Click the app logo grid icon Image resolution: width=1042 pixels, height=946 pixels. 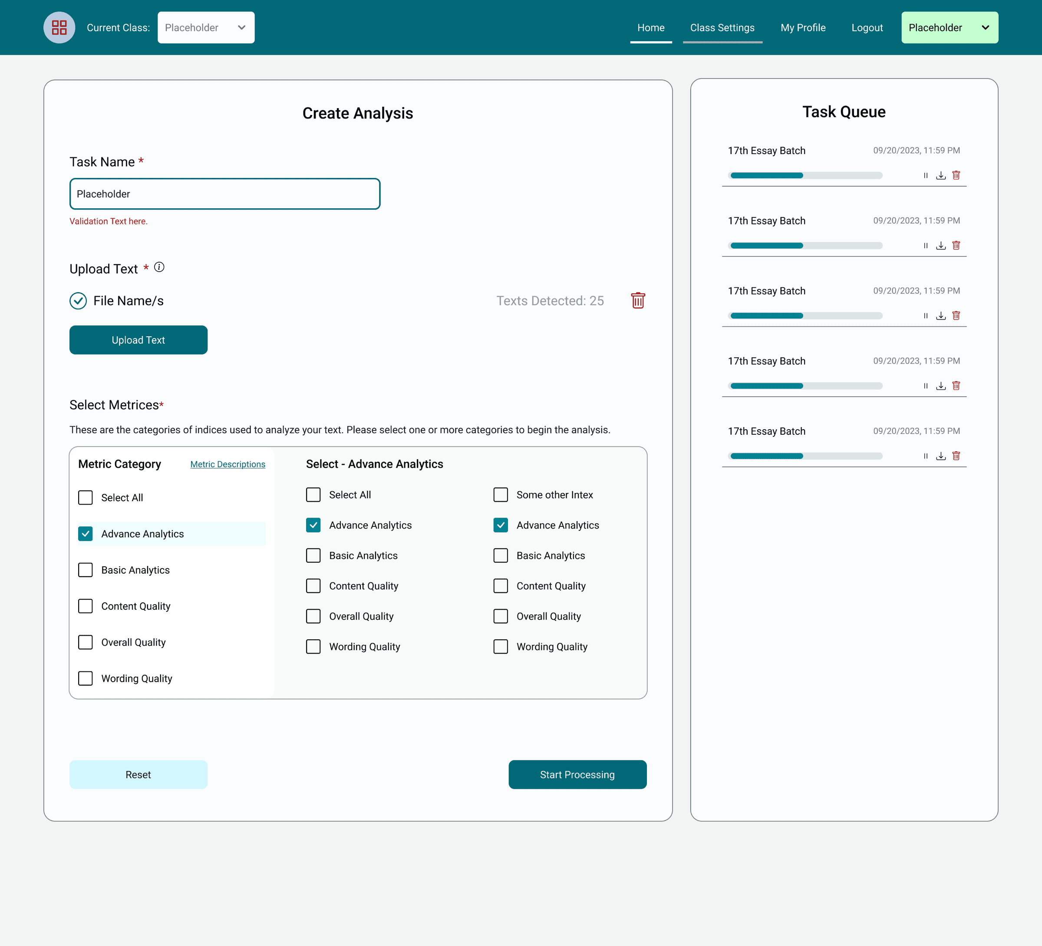pyautogui.click(x=59, y=27)
